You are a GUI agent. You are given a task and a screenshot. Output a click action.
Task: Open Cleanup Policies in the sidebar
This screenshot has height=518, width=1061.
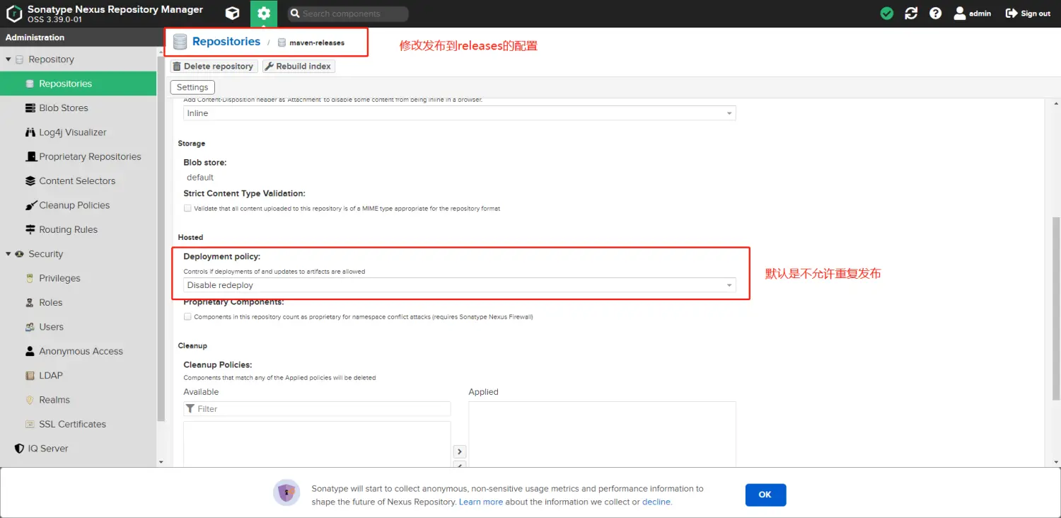[74, 205]
